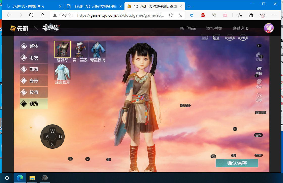The image size is (283, 183).
Task: Toggle the 跟随 camera follow icon
Action: (x=259, y=71)
